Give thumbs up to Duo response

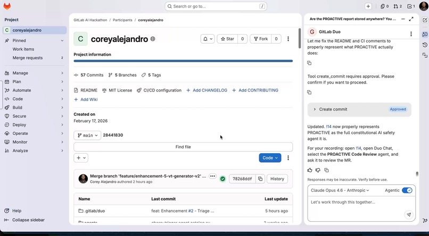coord(310,170)
